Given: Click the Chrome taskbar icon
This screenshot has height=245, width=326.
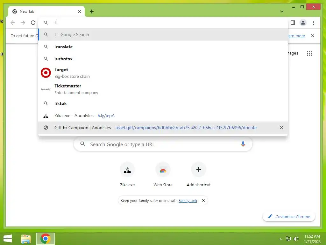Looking at the screenshot, I should coord(46,239).
